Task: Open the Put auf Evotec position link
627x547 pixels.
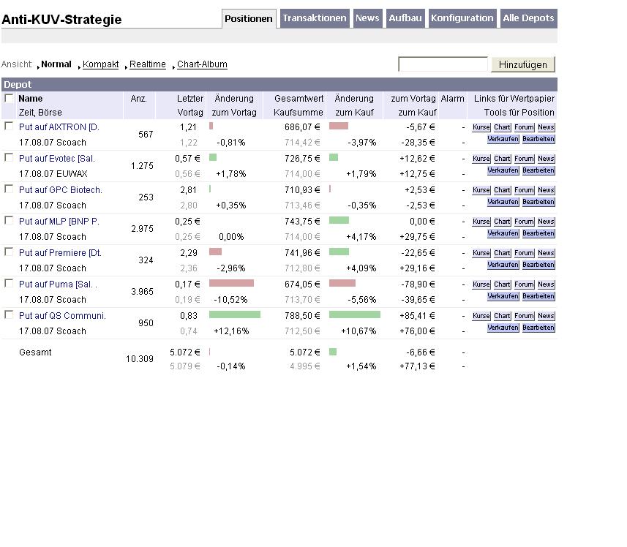Action: (x=57, y=159)
